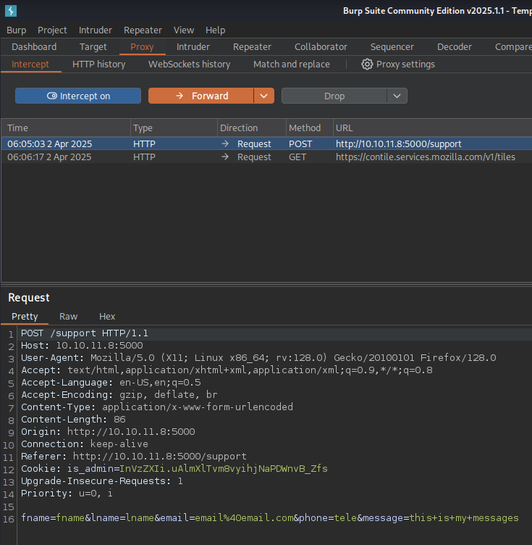Click the Drop button
Screen dimensions: 532x545
coord(334,96)
